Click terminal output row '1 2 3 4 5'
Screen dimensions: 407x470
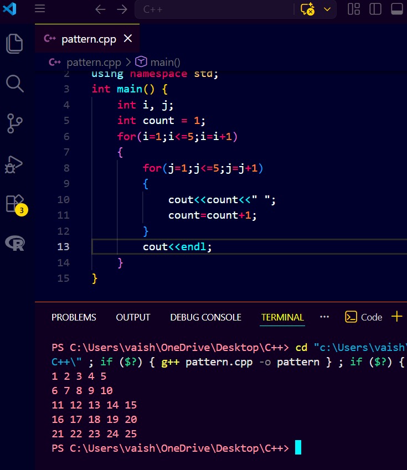tap(79, 376)
